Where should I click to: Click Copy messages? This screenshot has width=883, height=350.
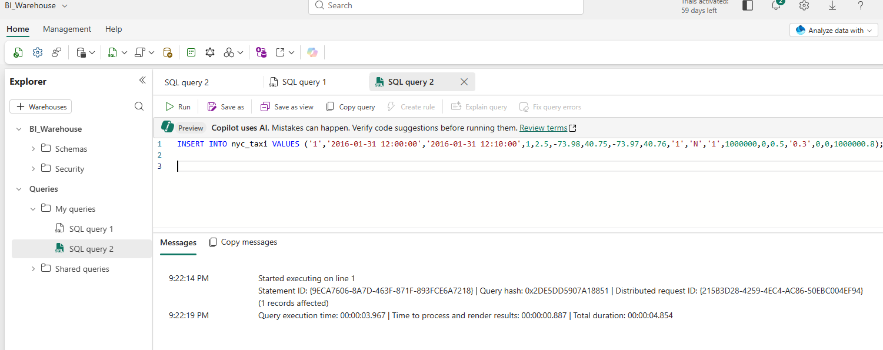243,242
